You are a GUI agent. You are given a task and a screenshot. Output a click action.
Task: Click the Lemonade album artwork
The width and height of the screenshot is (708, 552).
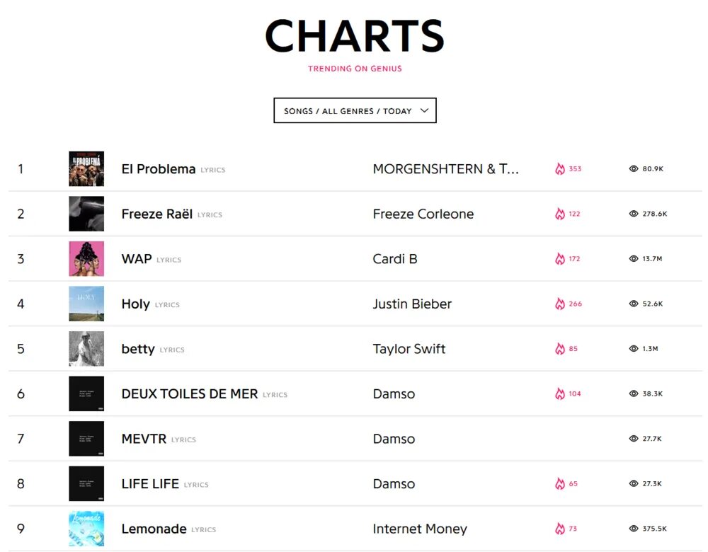point(86,529)
